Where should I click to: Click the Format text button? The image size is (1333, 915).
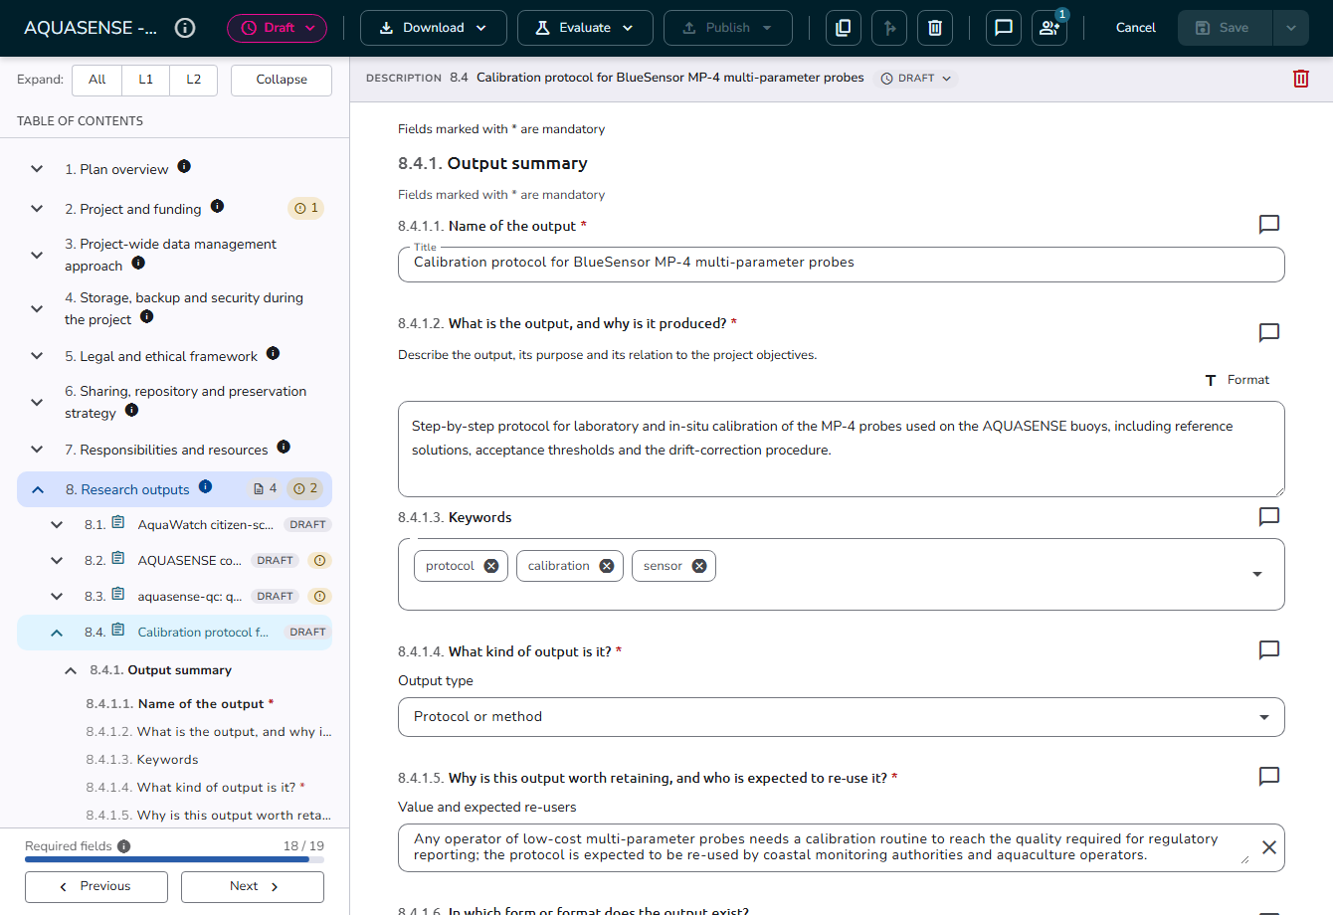(x=1238, y=380)
